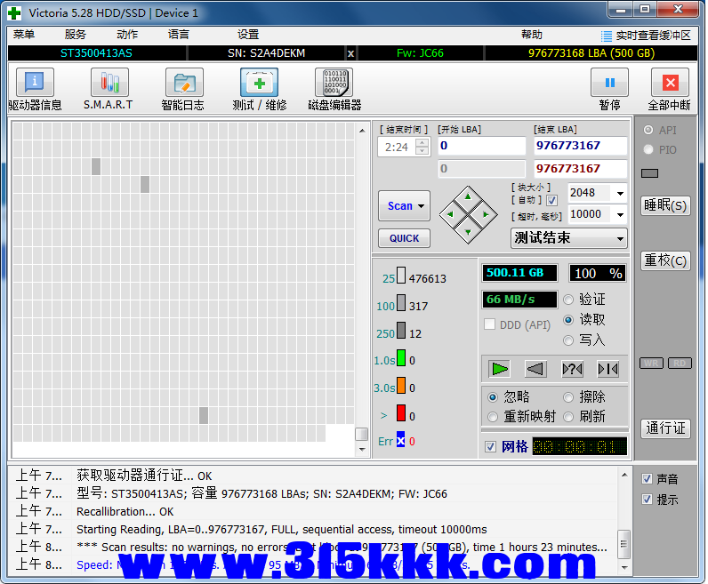
Task: Open the timeout 10000 dropdown
Action: tap(621, 214)
